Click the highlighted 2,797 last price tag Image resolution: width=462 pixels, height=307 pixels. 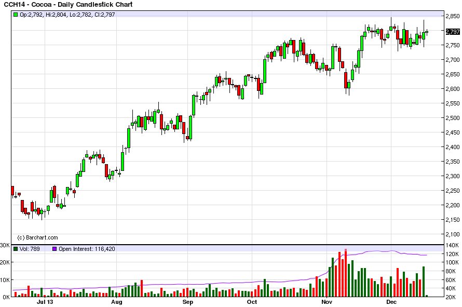coord(453,32)
